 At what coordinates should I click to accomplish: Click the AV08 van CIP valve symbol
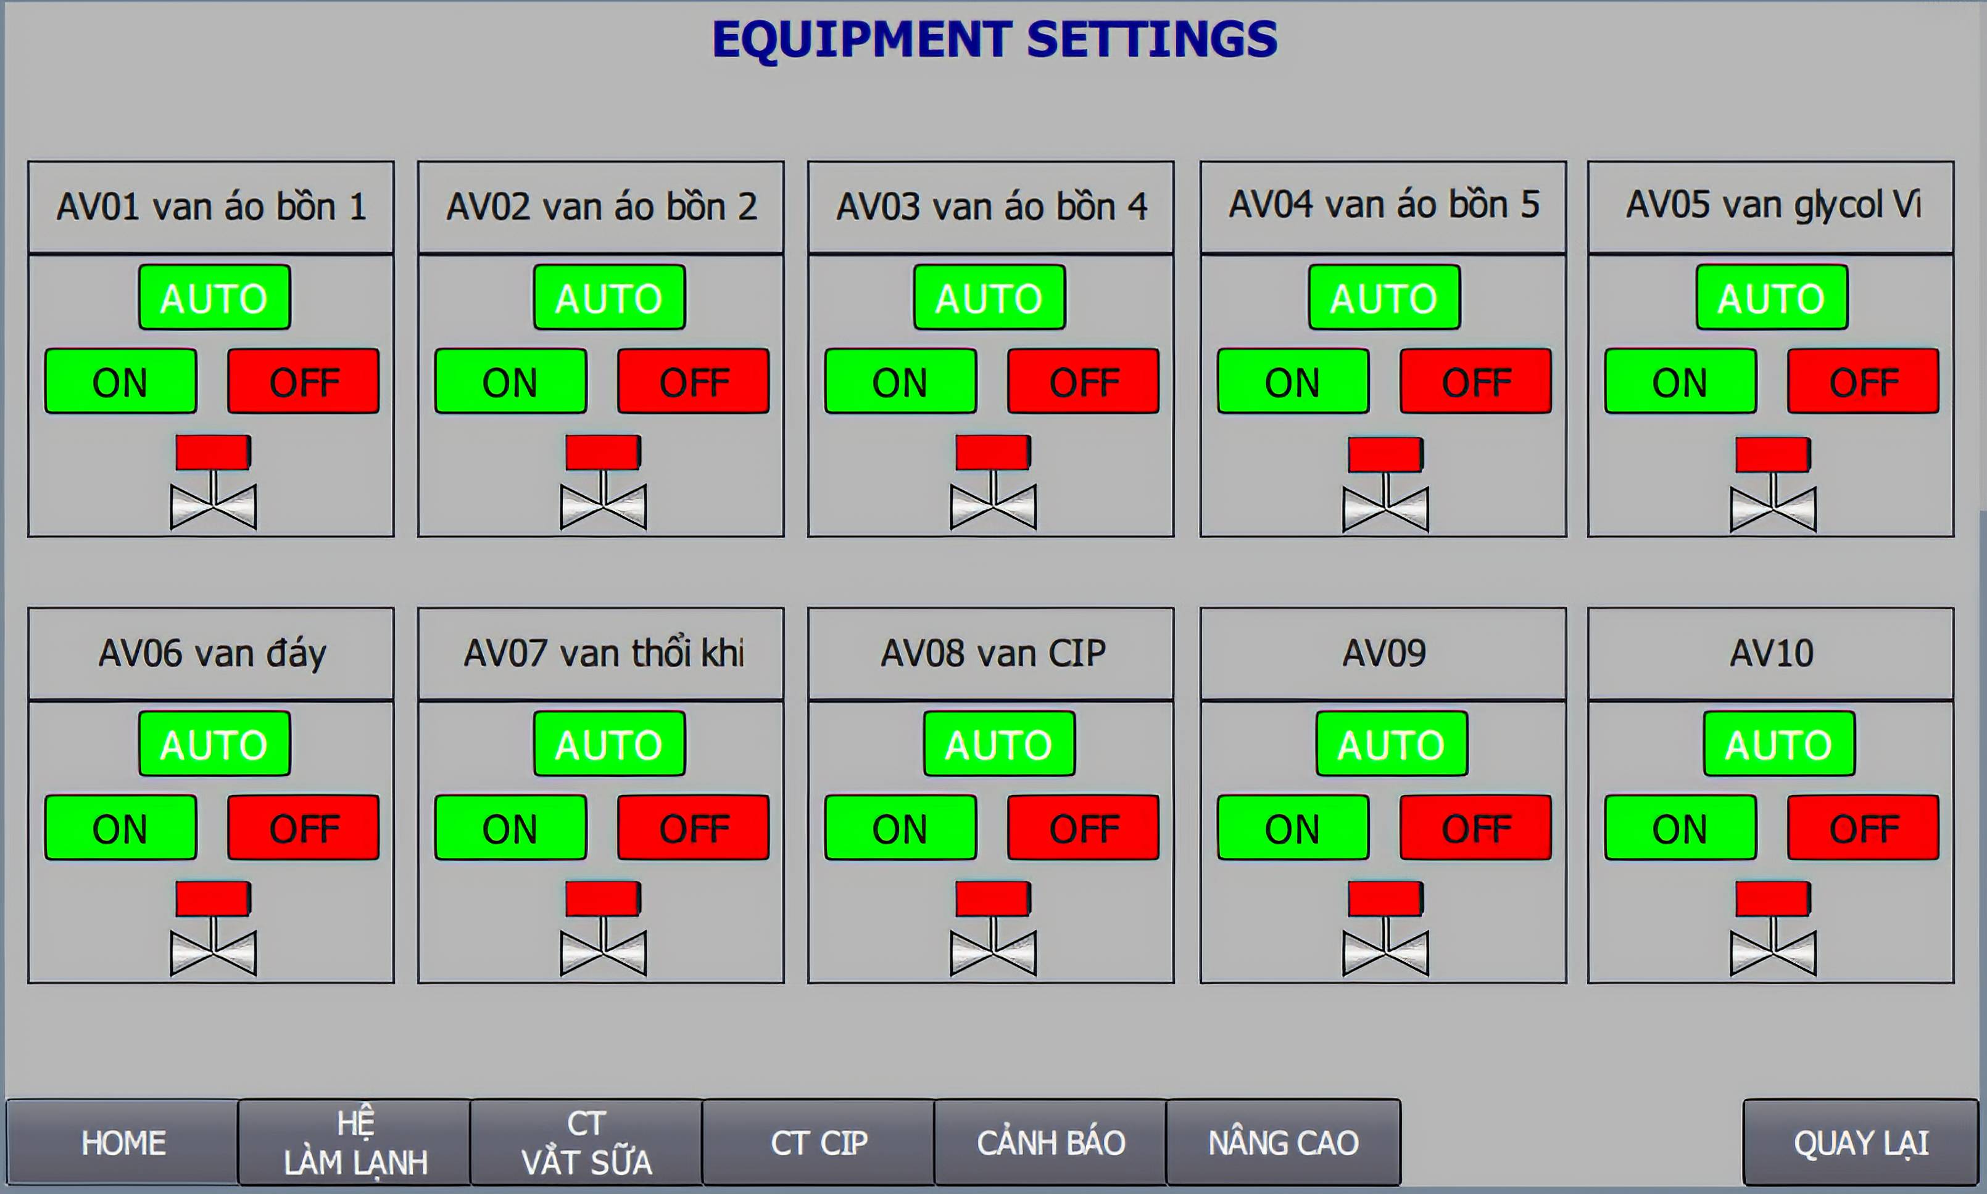pyautogui.click(x=993, y=928)
